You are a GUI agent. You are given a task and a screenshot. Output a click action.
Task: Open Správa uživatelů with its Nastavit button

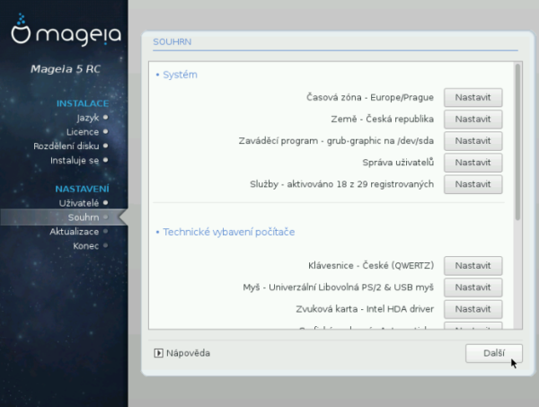(473, 163)
